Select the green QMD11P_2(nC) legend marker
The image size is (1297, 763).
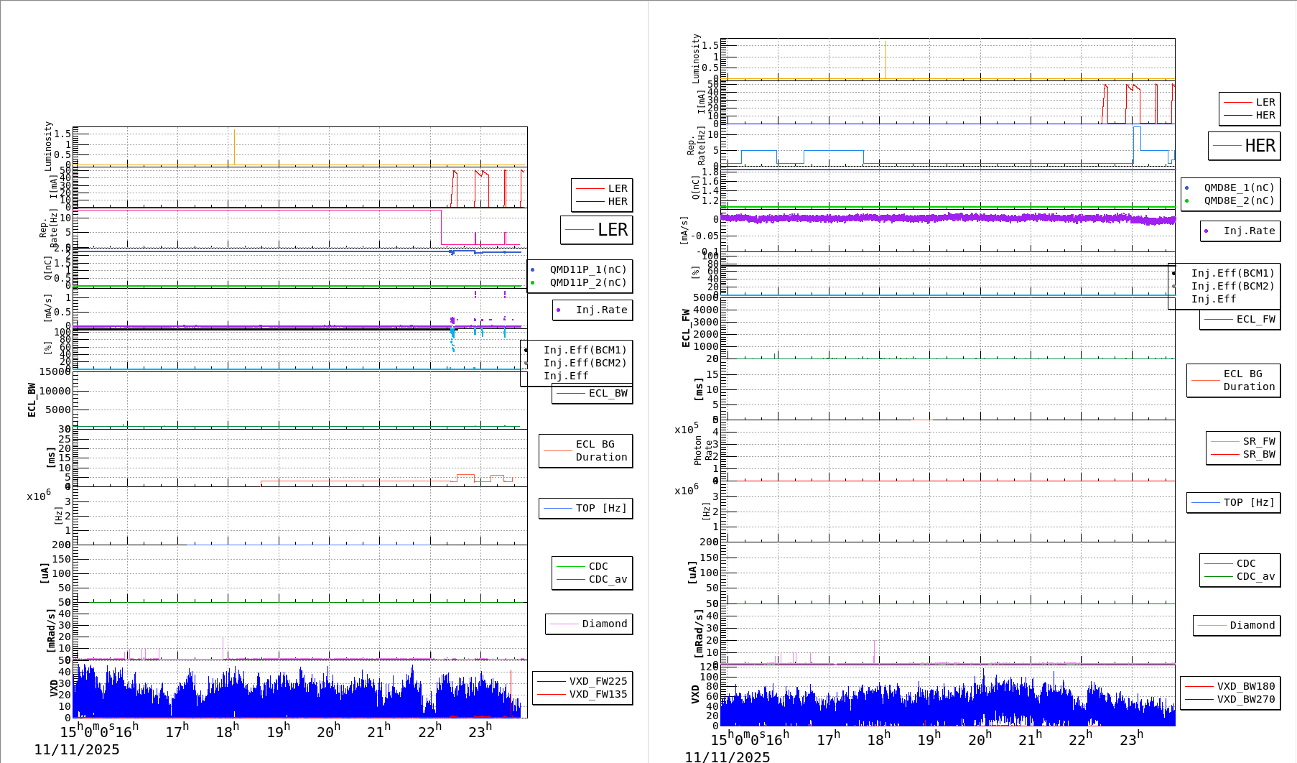(532, 282)
